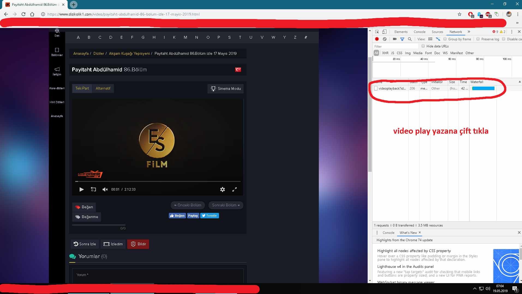522x294 pixels.
Task: Open video player settings gear
Action: [223, 189]
